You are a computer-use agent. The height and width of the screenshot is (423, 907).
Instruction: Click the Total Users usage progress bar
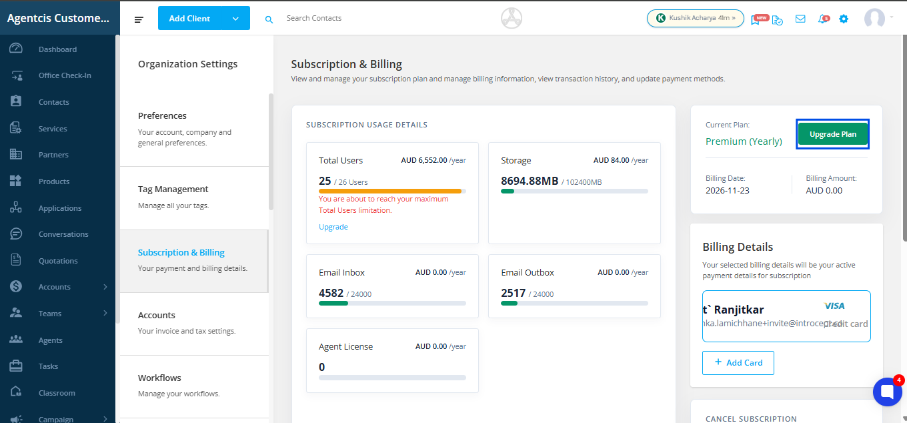click(392, 191)
